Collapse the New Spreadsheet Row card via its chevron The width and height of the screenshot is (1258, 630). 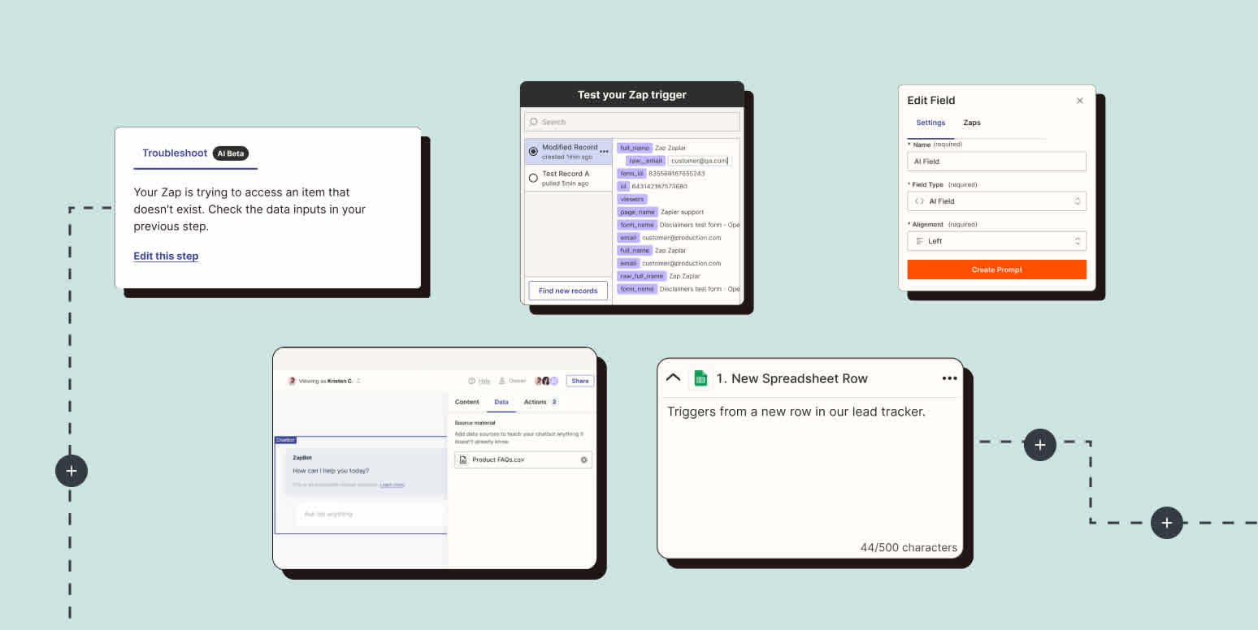673,378
